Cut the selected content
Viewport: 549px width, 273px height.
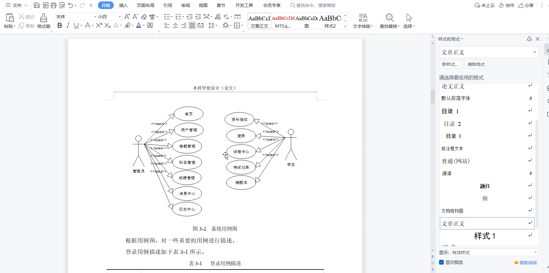click(x=26, y=17)
